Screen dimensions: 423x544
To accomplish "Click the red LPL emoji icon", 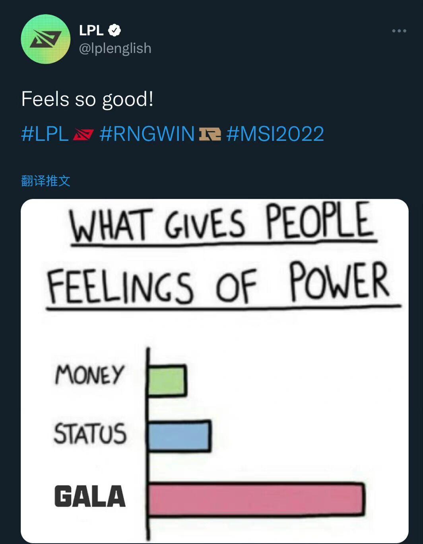I will point(83,135).
